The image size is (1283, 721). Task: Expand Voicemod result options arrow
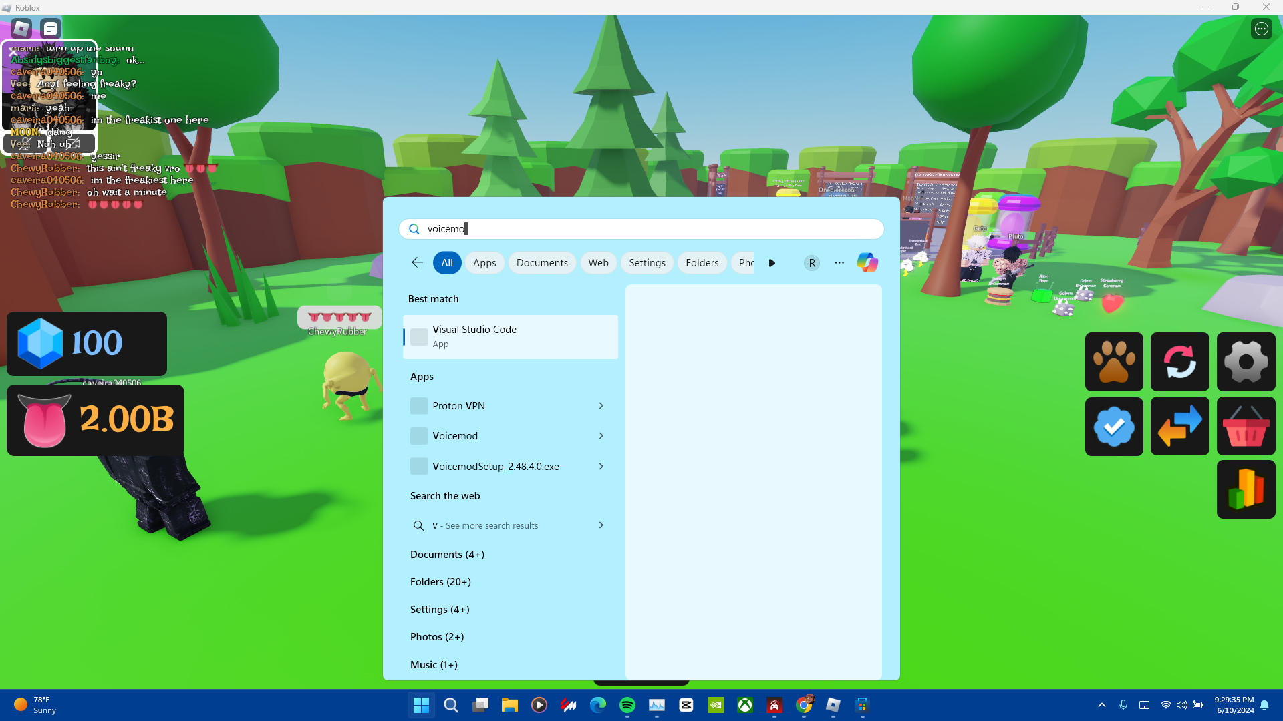point(601,436)
